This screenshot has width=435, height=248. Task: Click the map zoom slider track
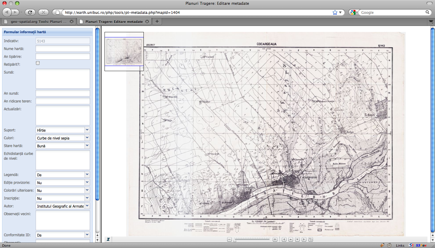(252, 240)
